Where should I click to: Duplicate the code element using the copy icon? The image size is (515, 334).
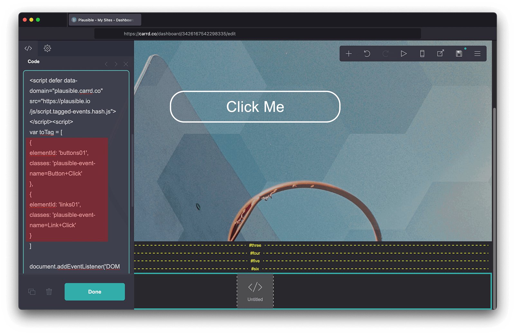tap(32, 291)
